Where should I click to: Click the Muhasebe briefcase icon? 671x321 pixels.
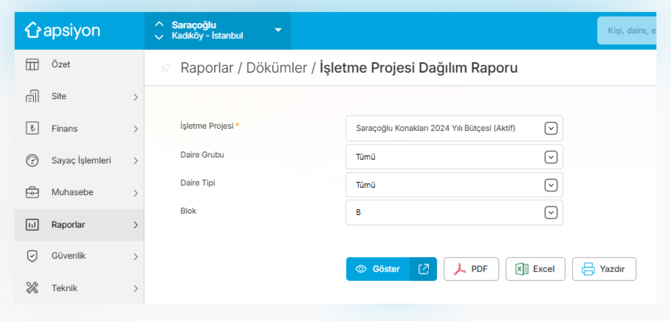[x=32, y=192]
